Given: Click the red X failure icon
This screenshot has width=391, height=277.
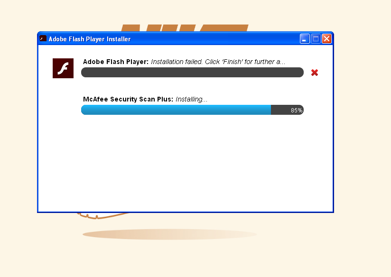Looking at the screenshot, I should pyautogui.click(x=315, y=73).
